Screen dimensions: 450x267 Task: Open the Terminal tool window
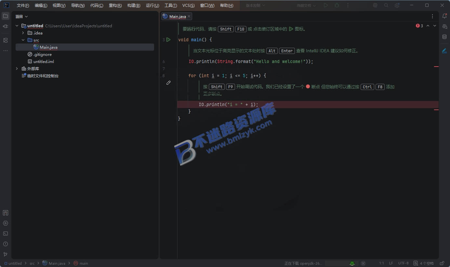click(x=6, y=234)
